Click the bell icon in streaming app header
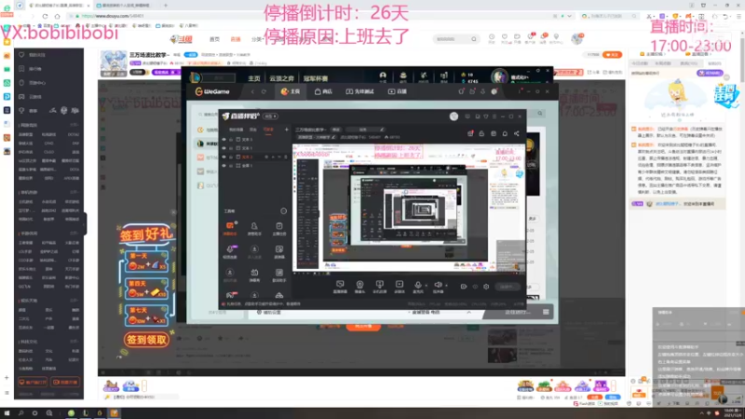Screen dimensions: 745x419 [x=505, y=134]
